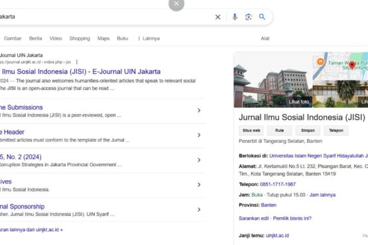
Task: Click inside the search input field
Action: 105,17
